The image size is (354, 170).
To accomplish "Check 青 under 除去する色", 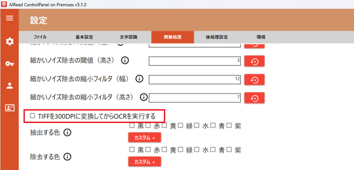I will (x=213, y=149).
